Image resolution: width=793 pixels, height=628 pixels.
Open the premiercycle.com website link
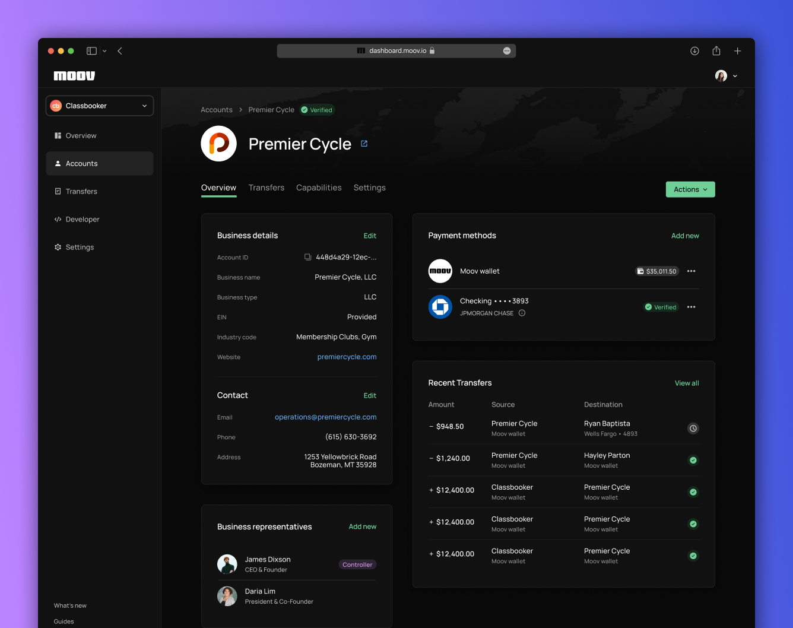tap(347, 357)
